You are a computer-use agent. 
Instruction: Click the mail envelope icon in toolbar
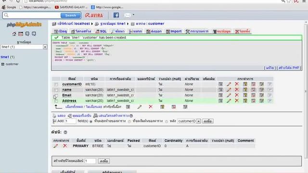point(127,15)
